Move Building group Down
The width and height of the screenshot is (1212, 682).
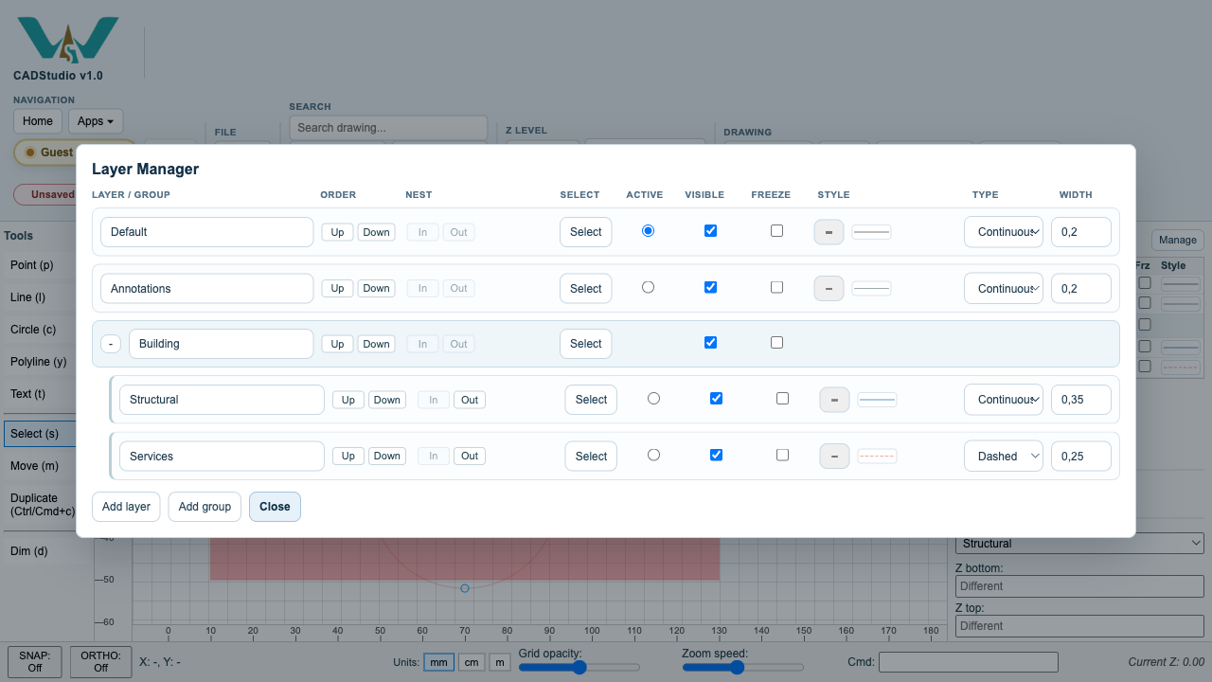click(376, 344)
